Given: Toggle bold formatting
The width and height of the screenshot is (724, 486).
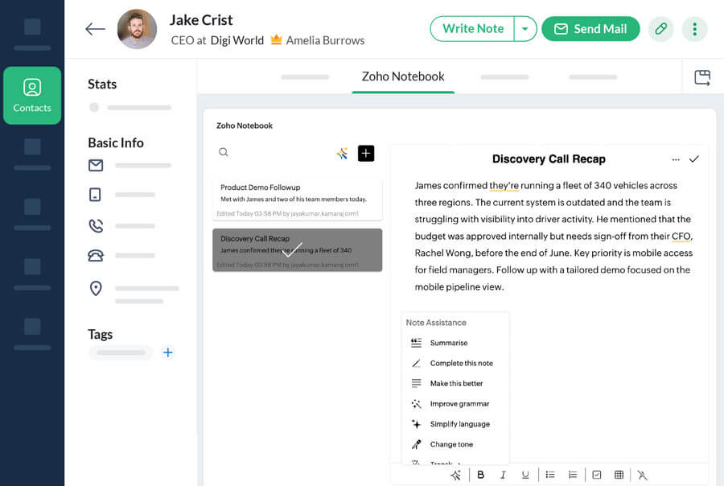Looking at the screenshot, I should (481, 475).
